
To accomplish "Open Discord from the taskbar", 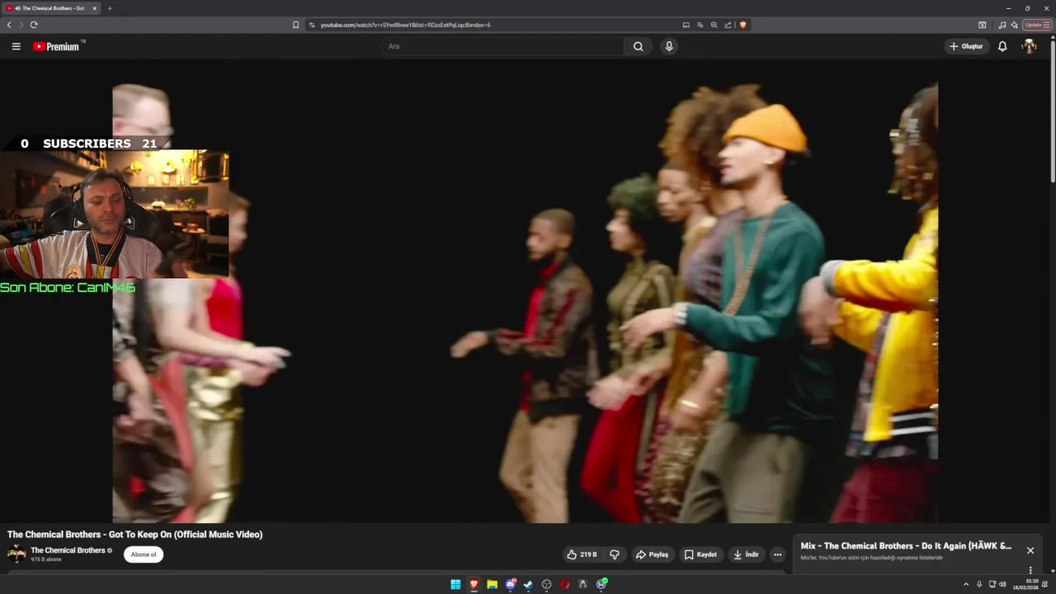I will (x=511, y=584).
